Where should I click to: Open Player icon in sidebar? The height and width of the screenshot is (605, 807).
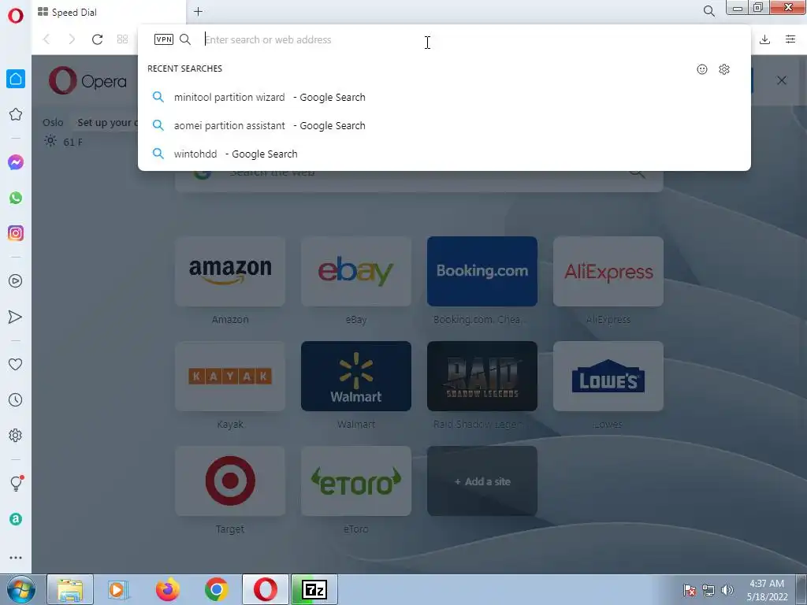(x=16, y=281)
